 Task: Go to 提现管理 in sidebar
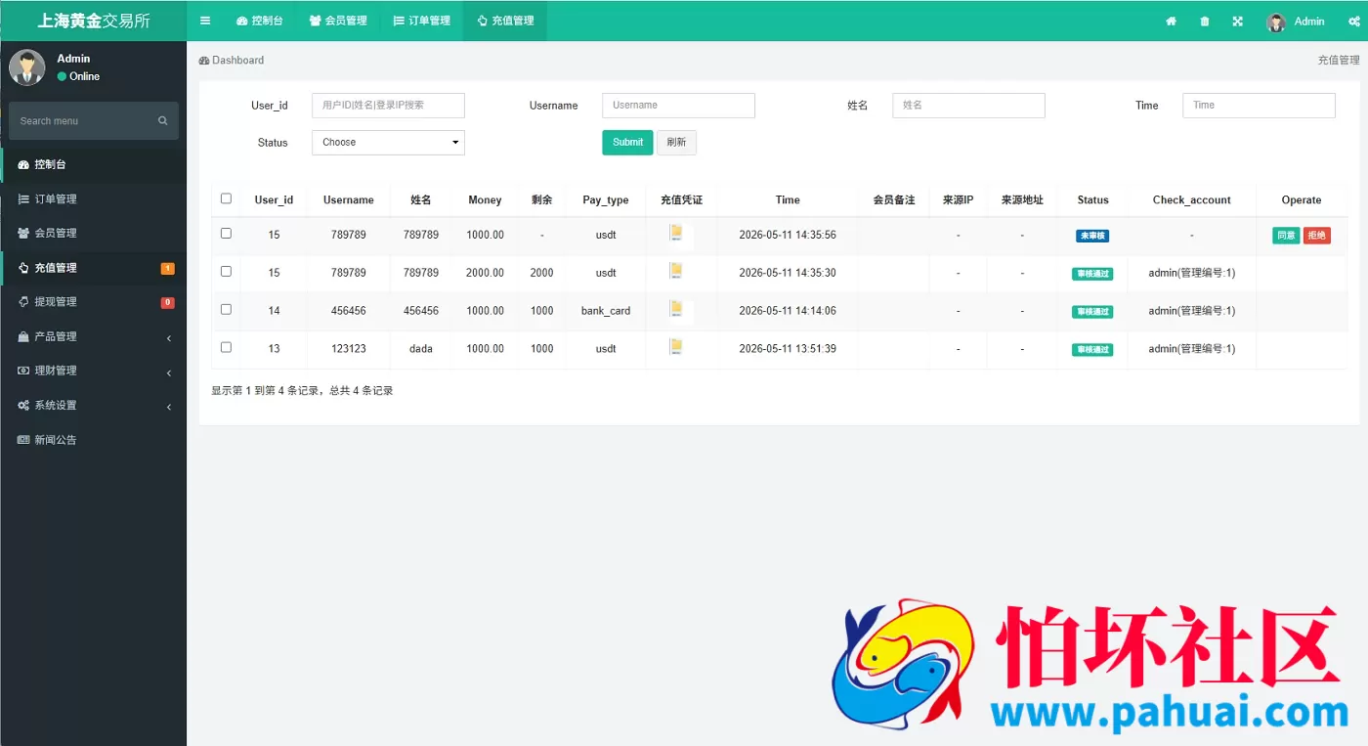(93, 302)
